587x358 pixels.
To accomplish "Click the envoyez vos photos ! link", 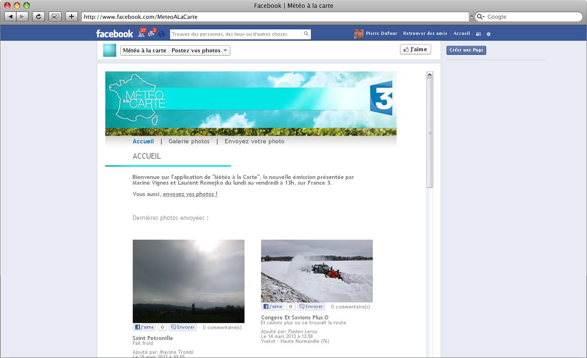I will point(190,194).
